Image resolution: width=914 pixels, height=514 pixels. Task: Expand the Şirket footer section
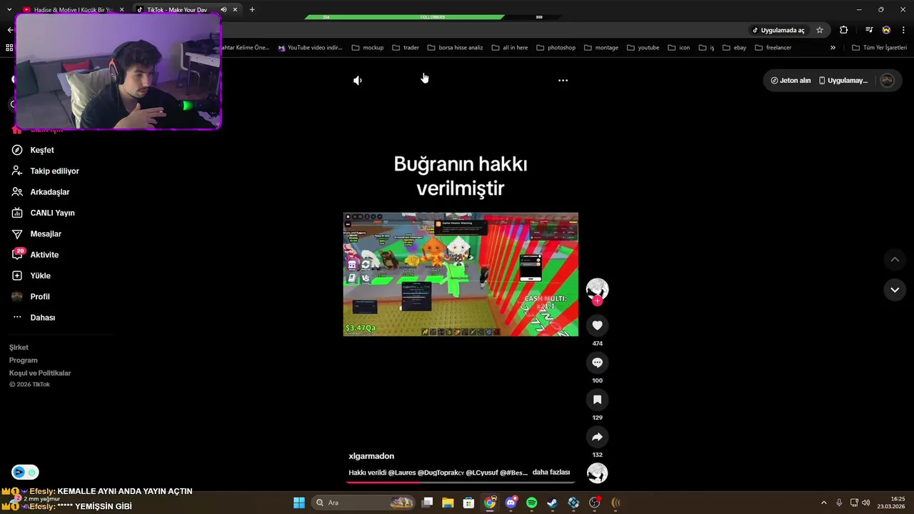coord(19,348)
